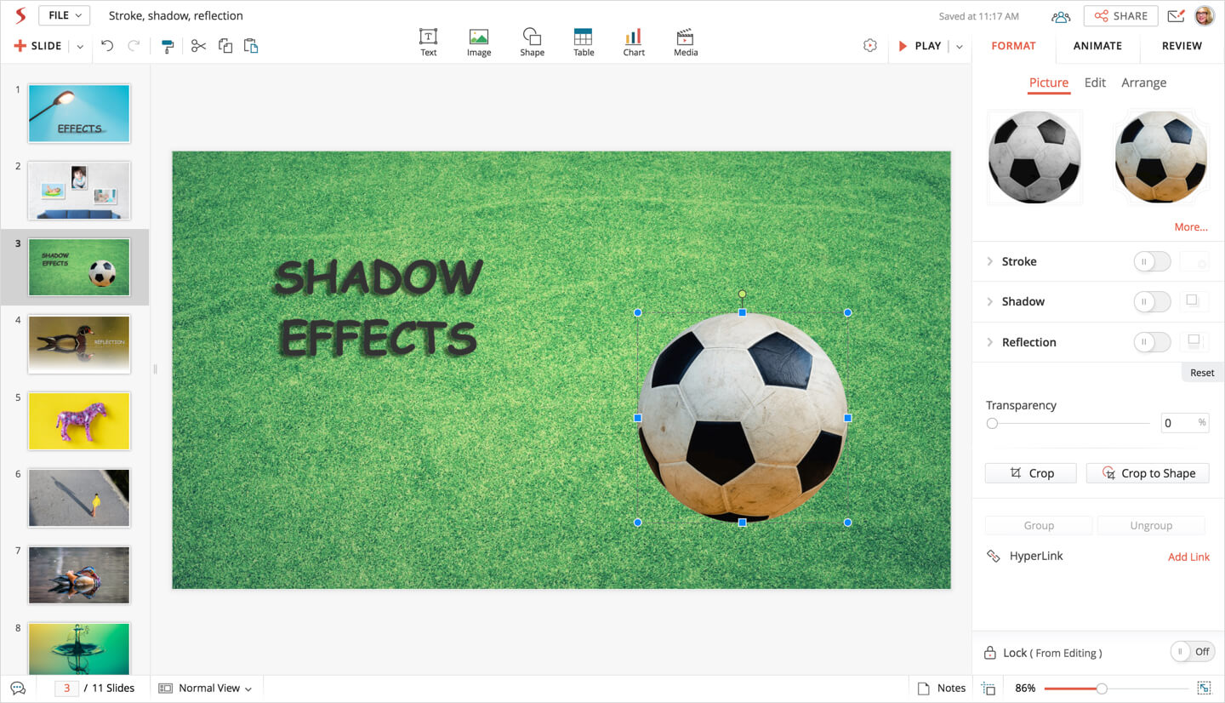
Task: Select the Edit sub-tab
Action: click(x=1095, y=83)
